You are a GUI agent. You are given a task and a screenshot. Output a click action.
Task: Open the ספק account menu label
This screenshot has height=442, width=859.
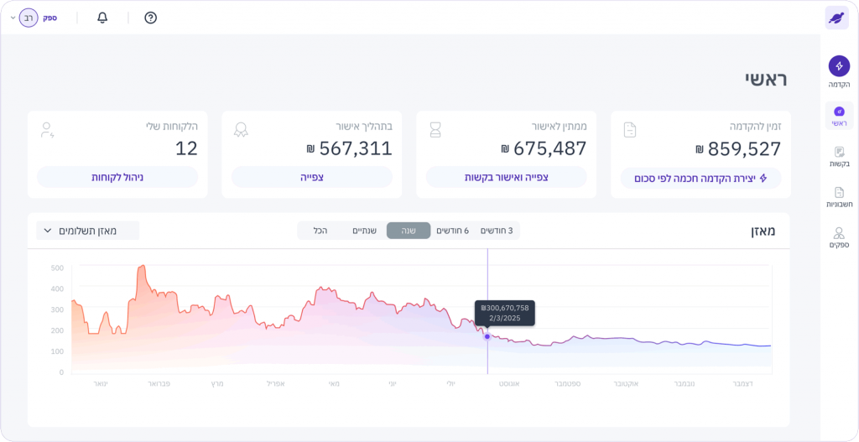pos(50,18)
